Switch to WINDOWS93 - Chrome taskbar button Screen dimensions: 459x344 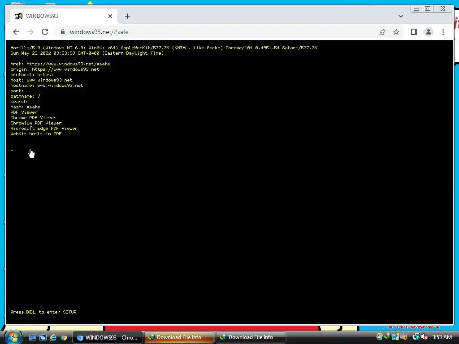[x=108, y=337]
